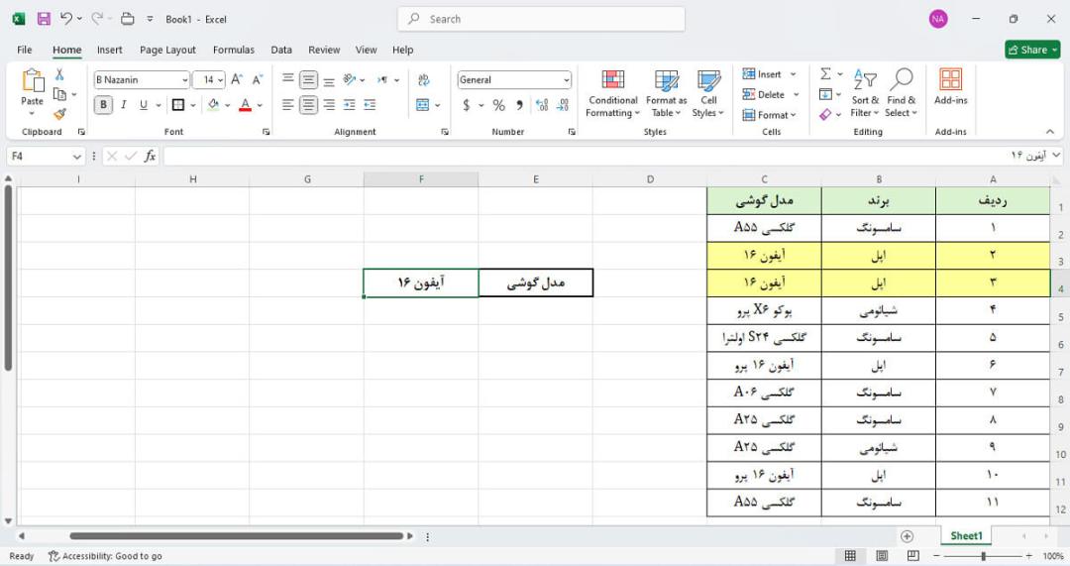This screenshot has width=1070, height=566.
Task: Undo the last action
Action: [66, 19]
